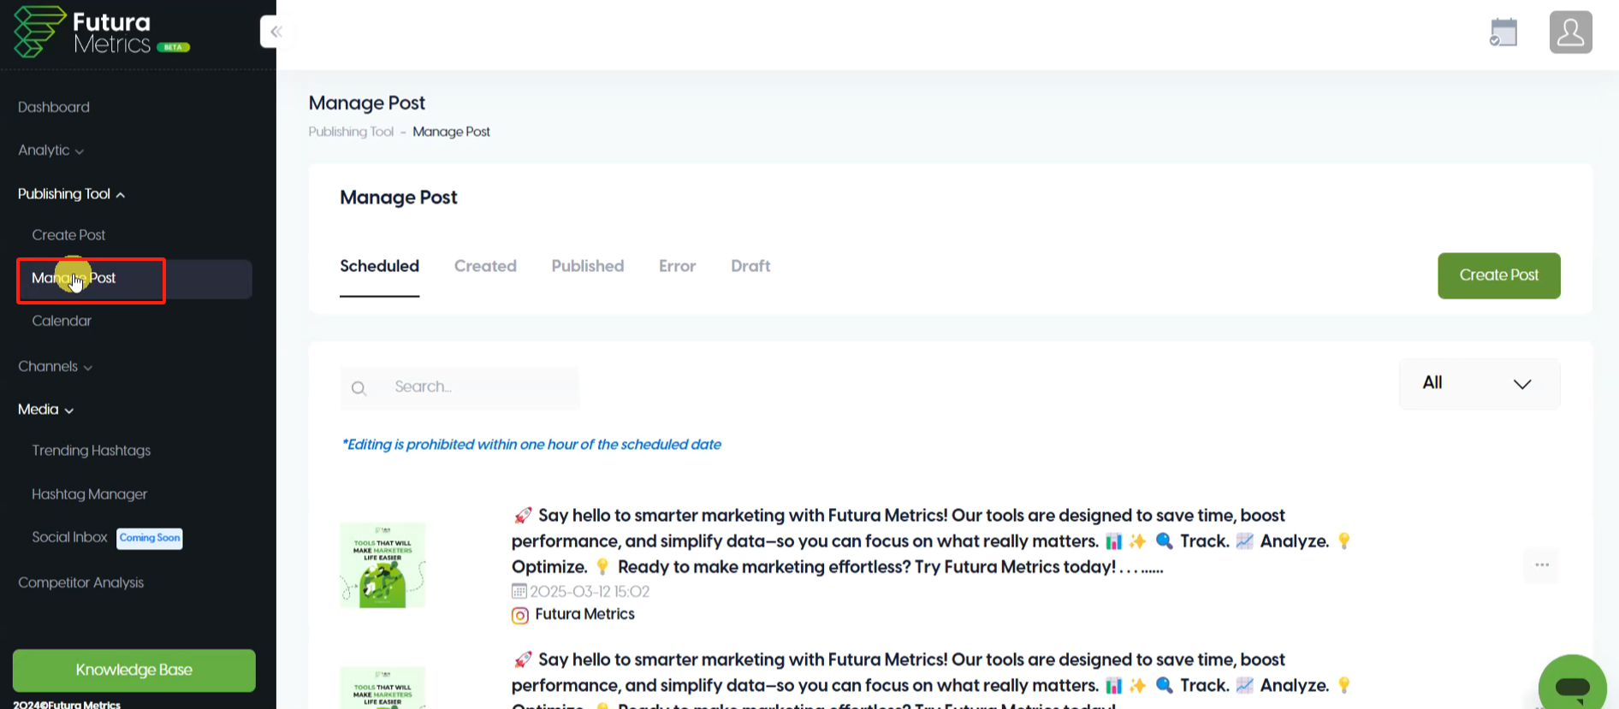The image size is (1619, 709).
Task: Click the Futura Metrics logo
Action: 101,32
